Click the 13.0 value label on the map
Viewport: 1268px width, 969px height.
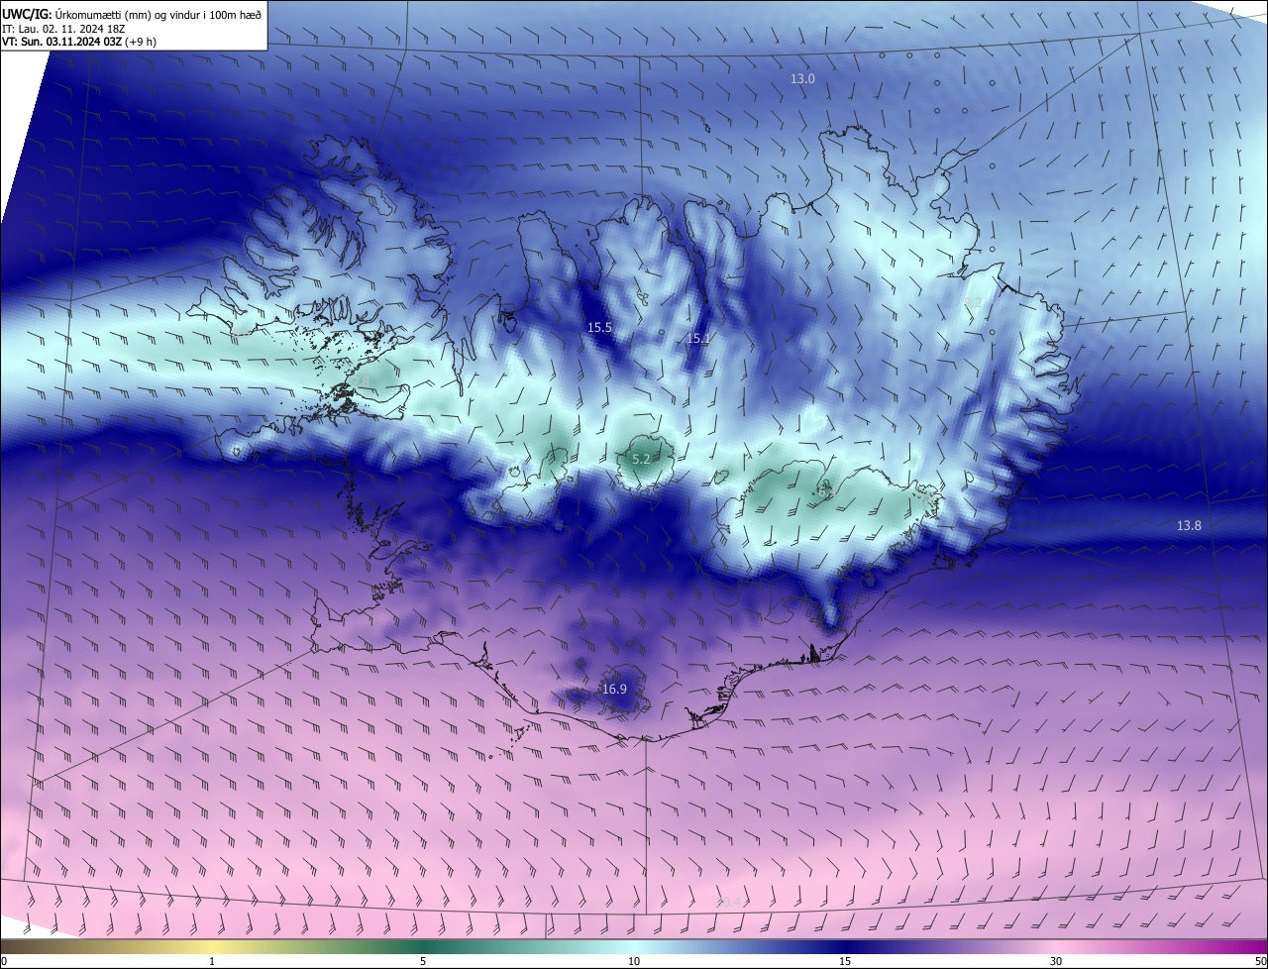tap(802, 78)
